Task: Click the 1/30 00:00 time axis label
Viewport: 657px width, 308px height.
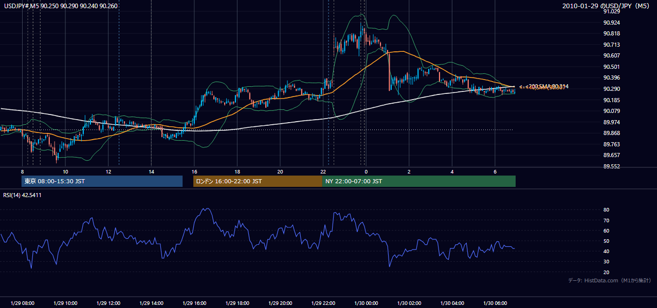Action: tap(366, 303)
